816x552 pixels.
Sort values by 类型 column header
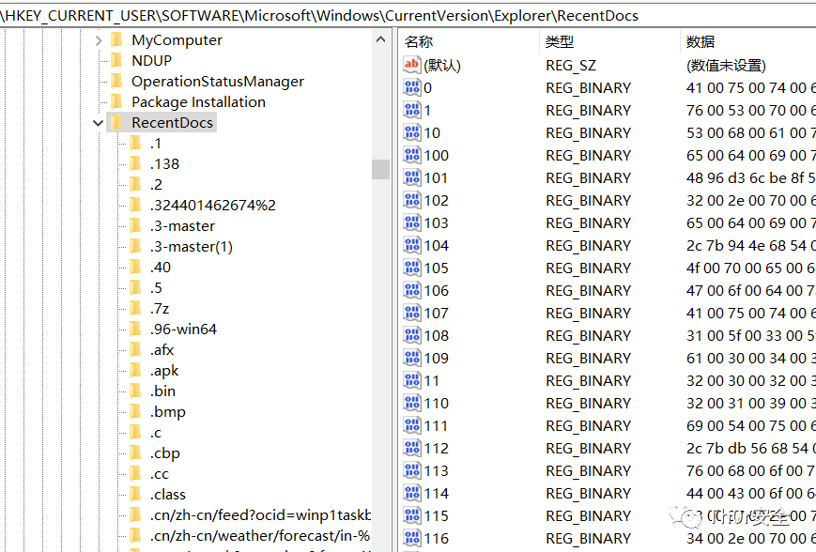[560, 41]
